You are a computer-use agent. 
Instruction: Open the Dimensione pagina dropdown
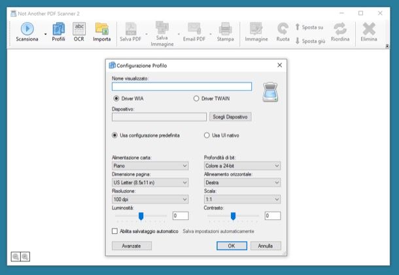pyautogui.click(x=150, y=183)
